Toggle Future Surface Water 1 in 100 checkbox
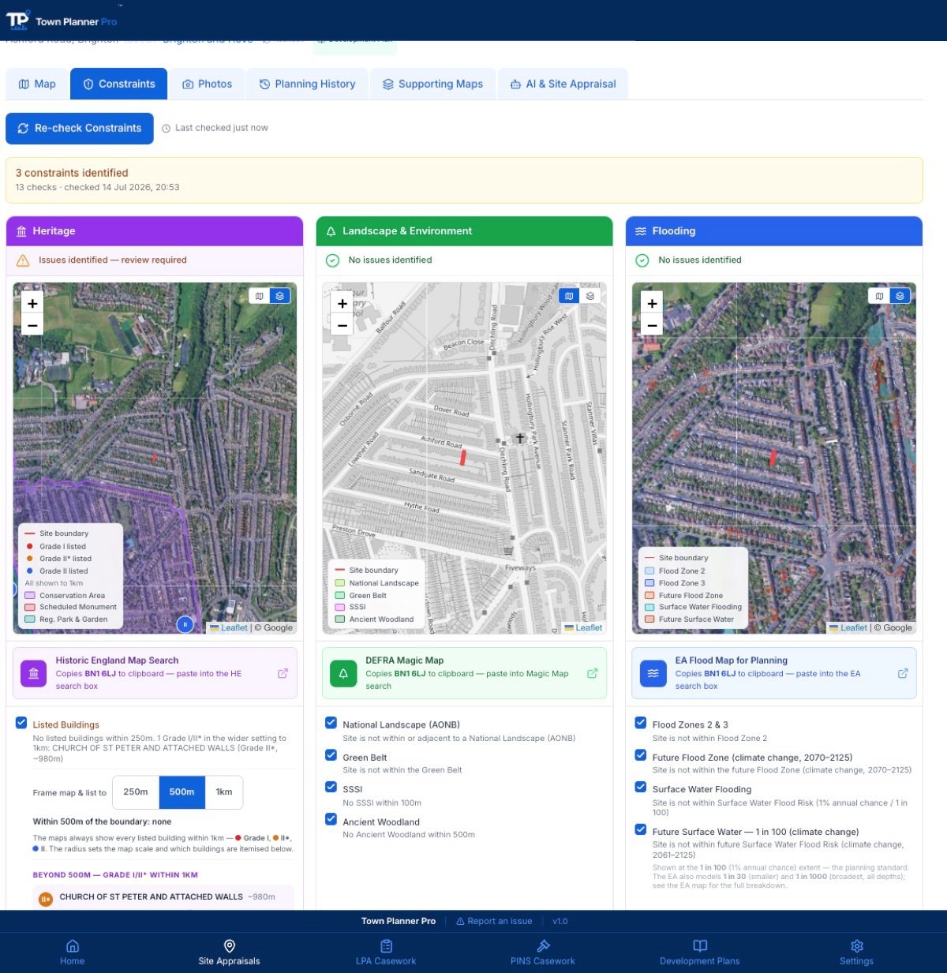 [x=641, y=829]
